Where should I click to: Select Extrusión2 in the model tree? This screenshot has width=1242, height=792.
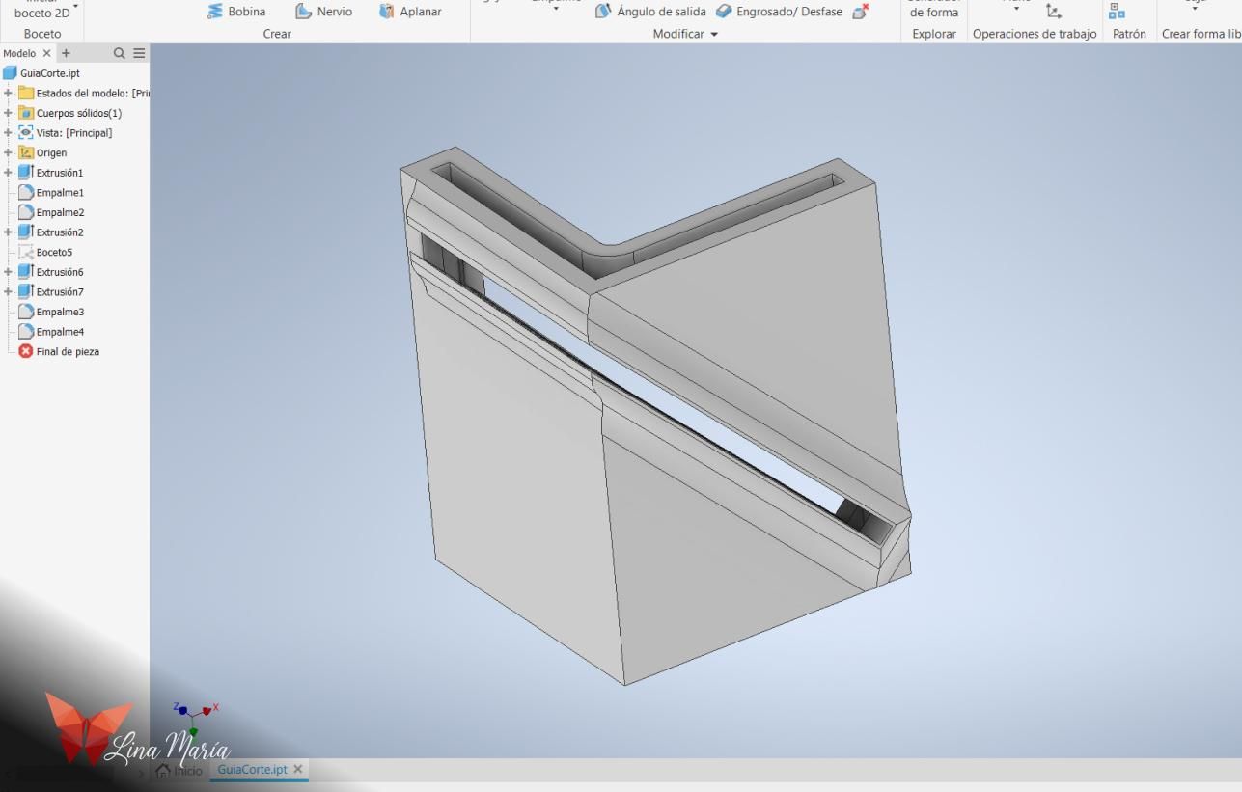coord(60,232)
